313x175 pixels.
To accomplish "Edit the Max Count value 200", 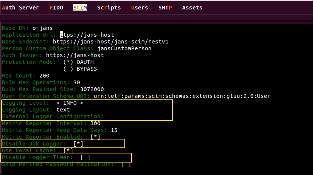I will coord(44,76).
